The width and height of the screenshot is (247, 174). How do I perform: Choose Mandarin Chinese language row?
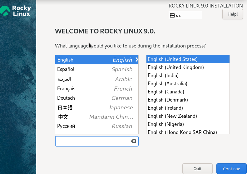(97, 117)
